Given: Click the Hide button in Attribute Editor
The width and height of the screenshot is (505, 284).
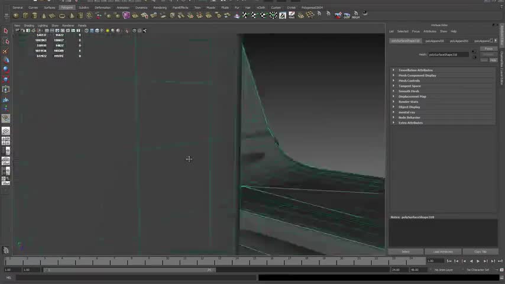Looking at the screenshot, I should point(493,60).
